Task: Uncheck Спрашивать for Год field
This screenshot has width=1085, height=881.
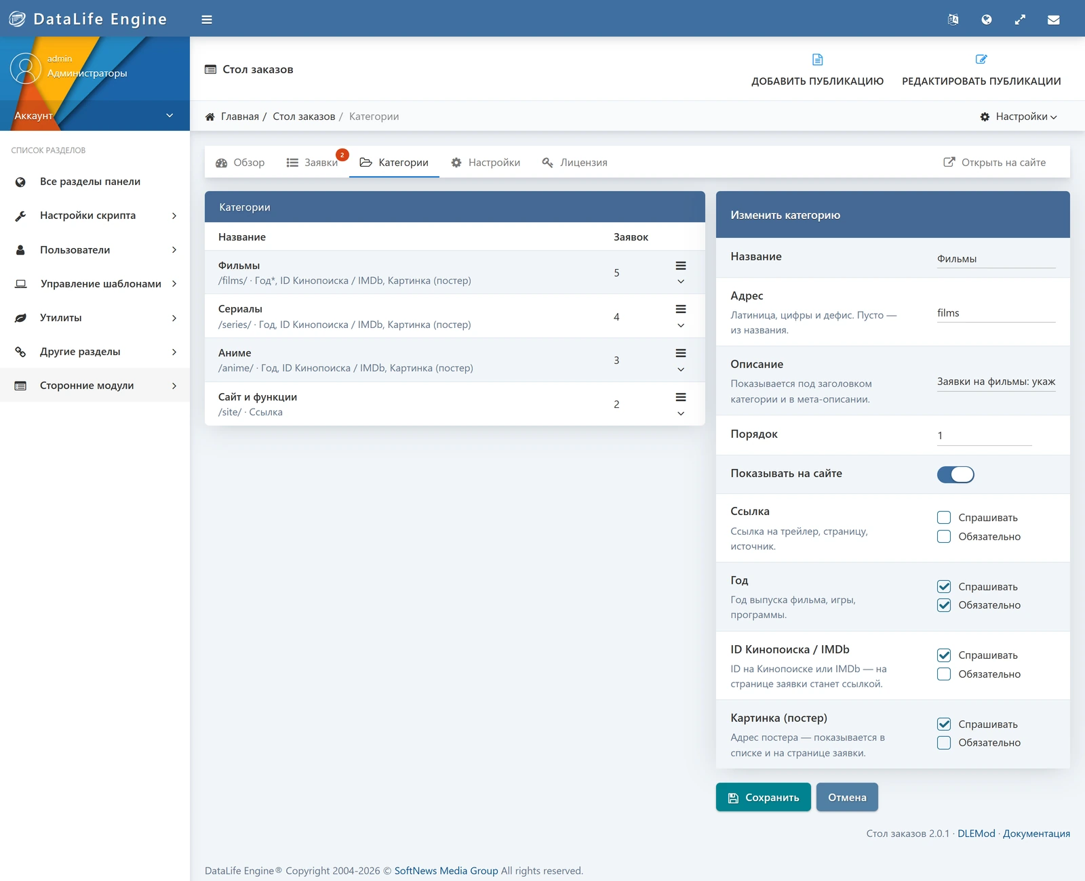Action: (944, 587)
